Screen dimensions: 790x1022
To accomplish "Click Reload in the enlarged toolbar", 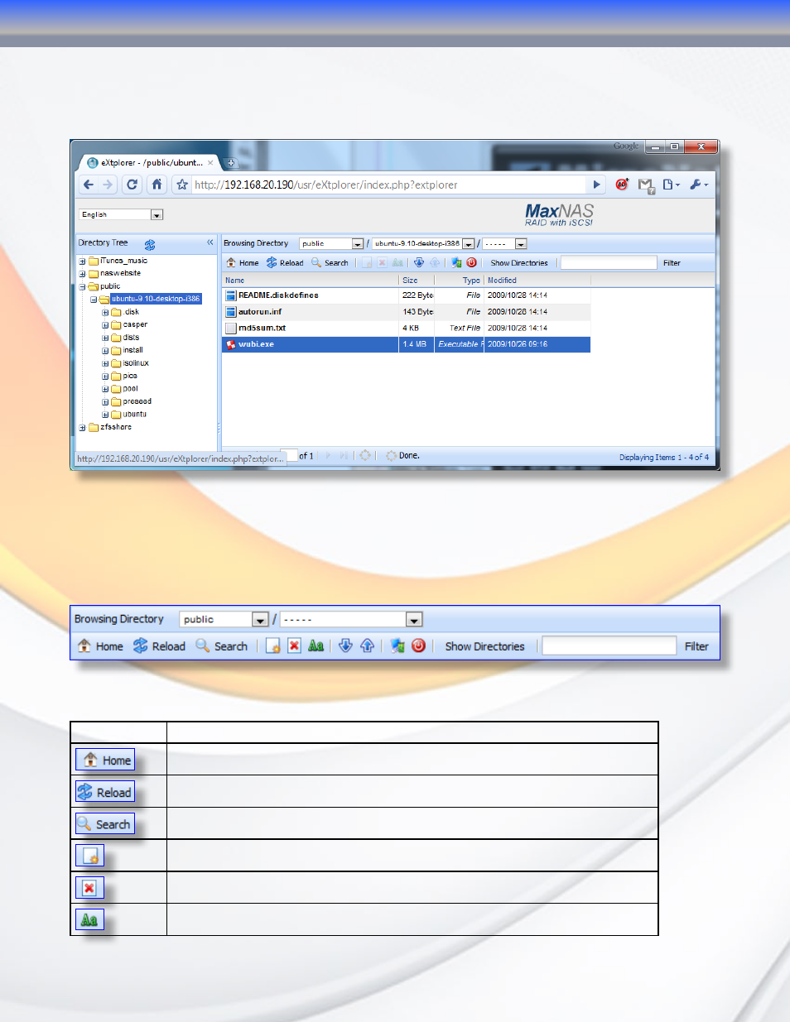I will pyautogui.click(x=160, y=646).
